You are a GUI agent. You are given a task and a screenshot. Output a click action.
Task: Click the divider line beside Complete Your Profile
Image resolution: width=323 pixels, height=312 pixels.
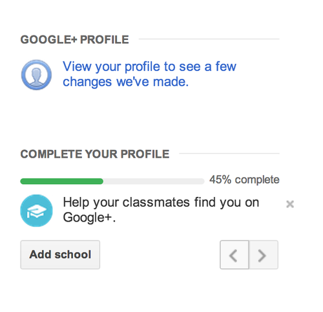(229, 153)
